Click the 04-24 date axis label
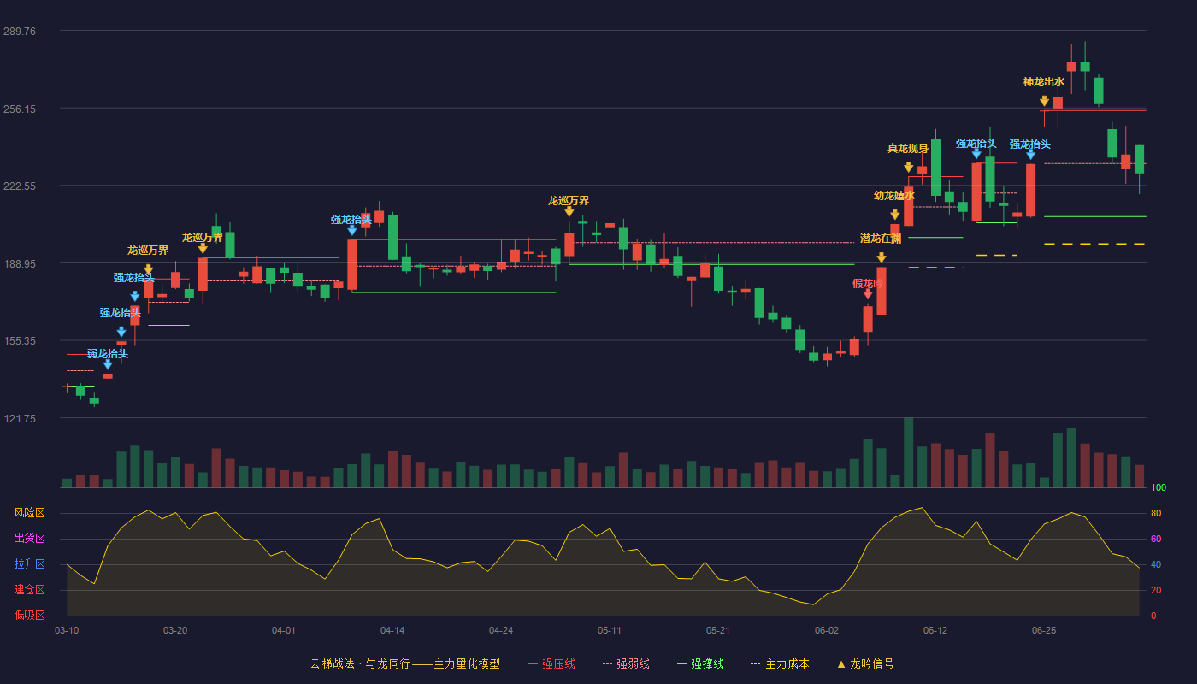Image resolution: width=1197 pixels, height=684 pixels. pyautogui.click(x=501, y=630)
